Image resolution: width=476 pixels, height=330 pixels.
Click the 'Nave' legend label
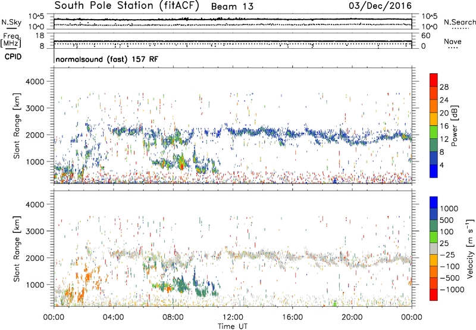(x=453, y=41)
